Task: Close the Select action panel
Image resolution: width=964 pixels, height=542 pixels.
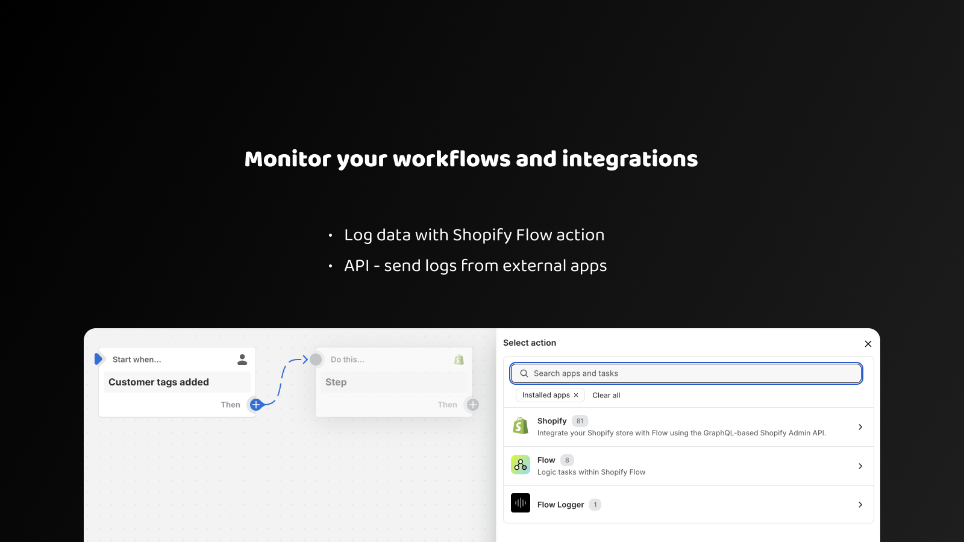Action: pos(868,344)
